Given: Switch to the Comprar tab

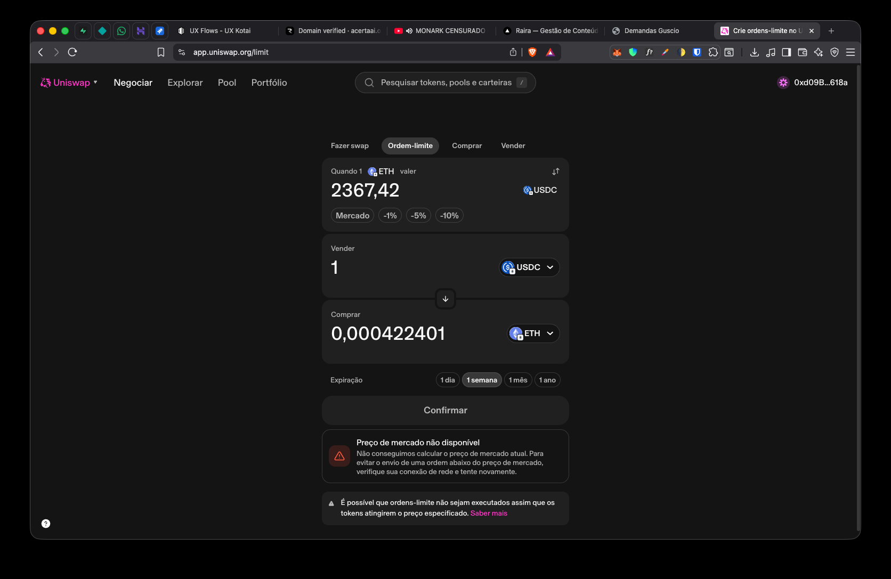Looking at the screenshot, I should pyautogui.click(x=467, y=146).
